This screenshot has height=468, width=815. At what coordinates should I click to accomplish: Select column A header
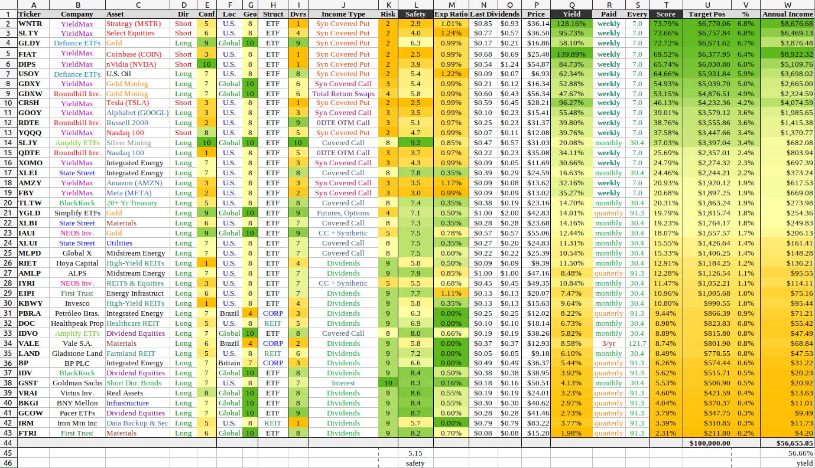[x=33, y=4]
